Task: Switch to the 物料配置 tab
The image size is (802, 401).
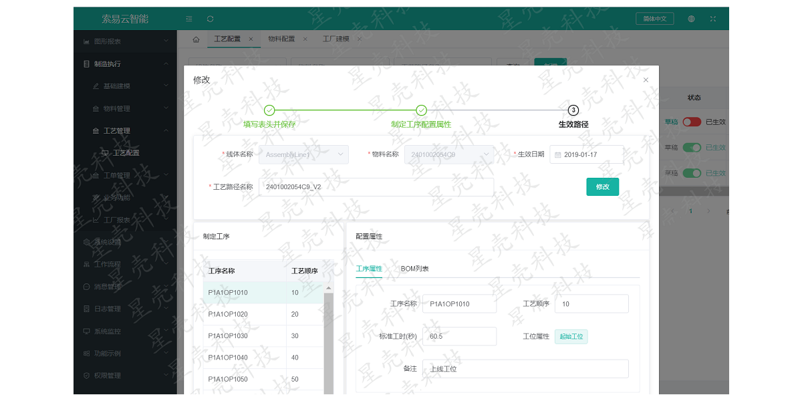Action: (281, 39)
